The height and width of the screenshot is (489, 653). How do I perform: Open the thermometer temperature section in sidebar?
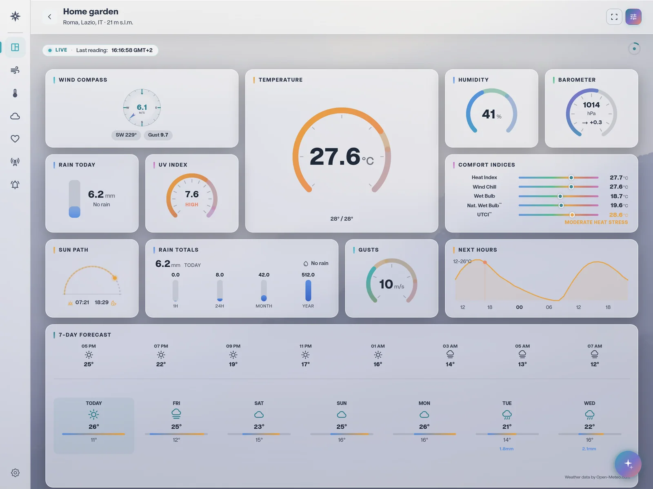point(15,93)
